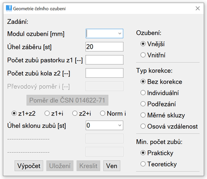Click the Úhel záběru input field
The height and width of the screenshot is (179, 207).
[104, 47]
